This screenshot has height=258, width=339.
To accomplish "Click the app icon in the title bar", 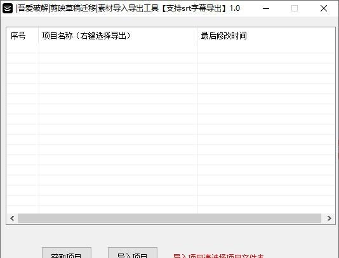I will tap(8, 8).
